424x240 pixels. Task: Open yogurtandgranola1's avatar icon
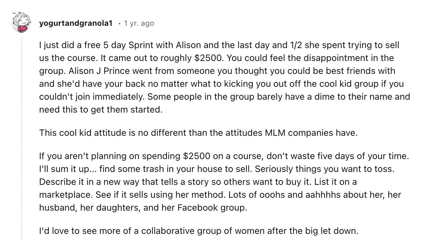(21, 23)
